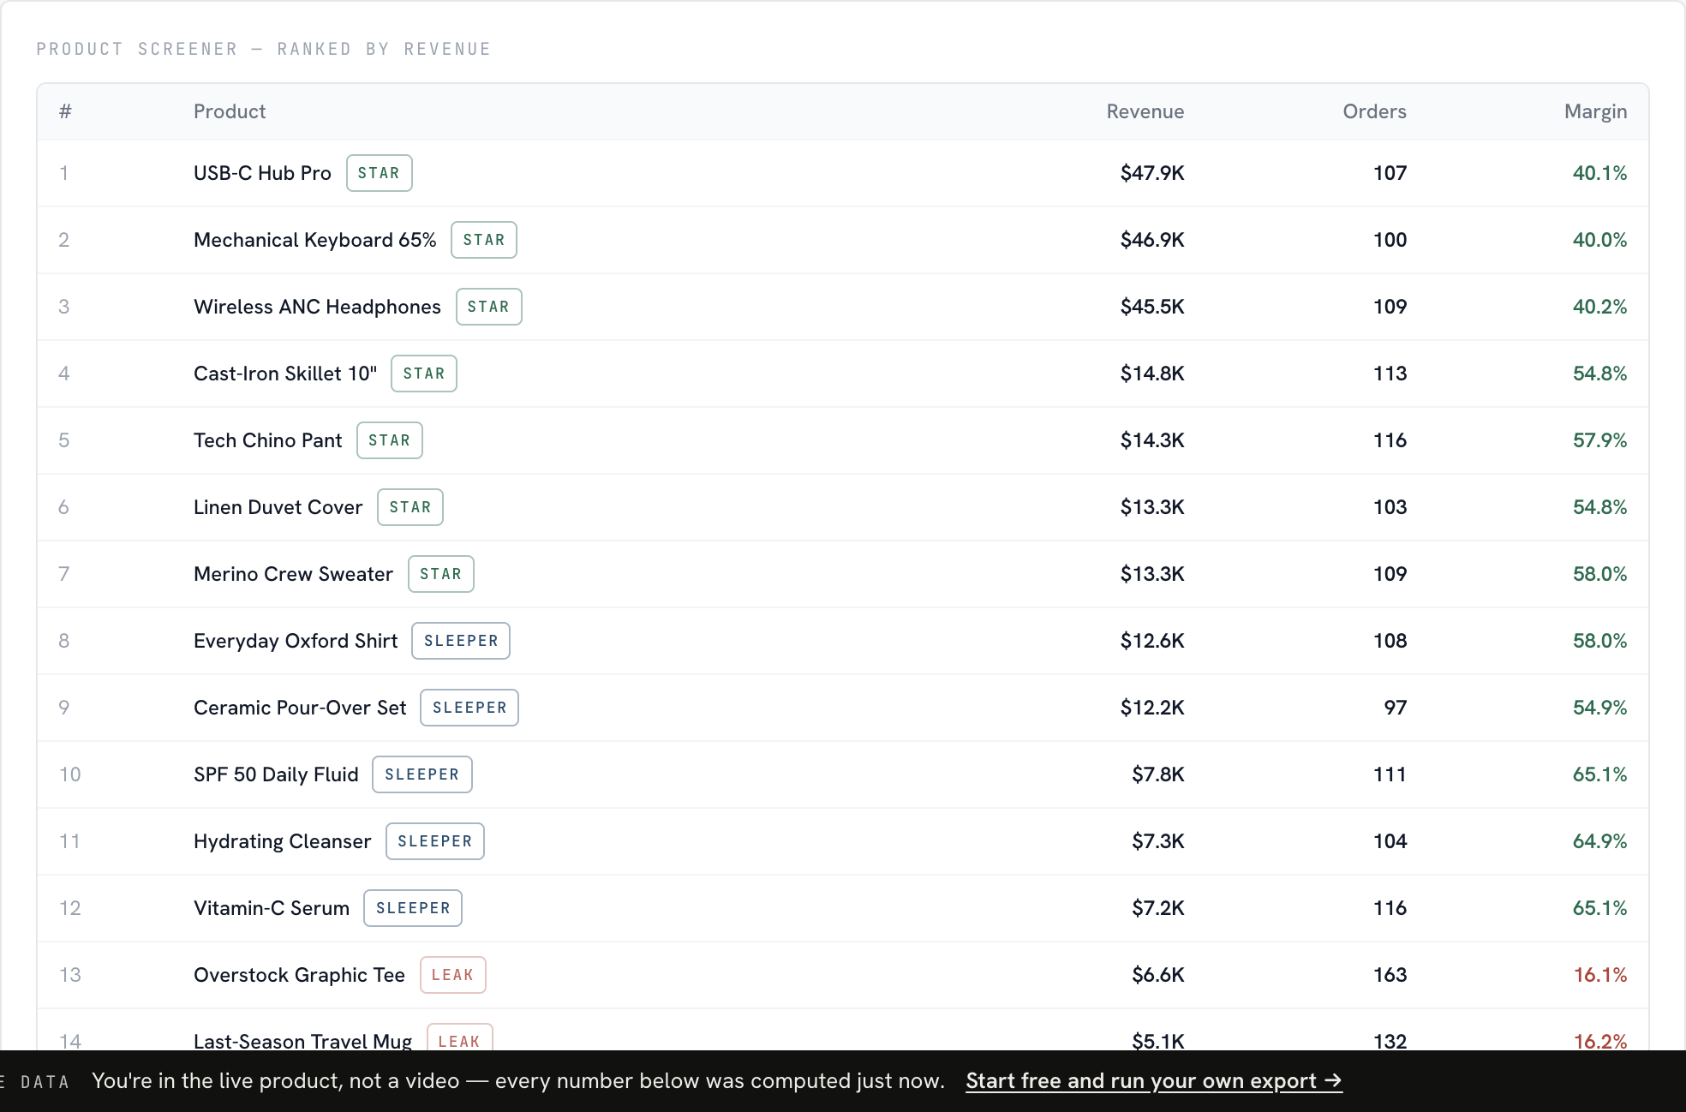Click the $12.6K revenue value

point(1152,641)
